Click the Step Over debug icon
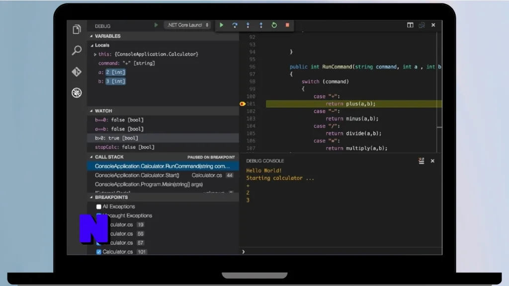The width and height of the screenshot is (509, 286). click(235, 25)
